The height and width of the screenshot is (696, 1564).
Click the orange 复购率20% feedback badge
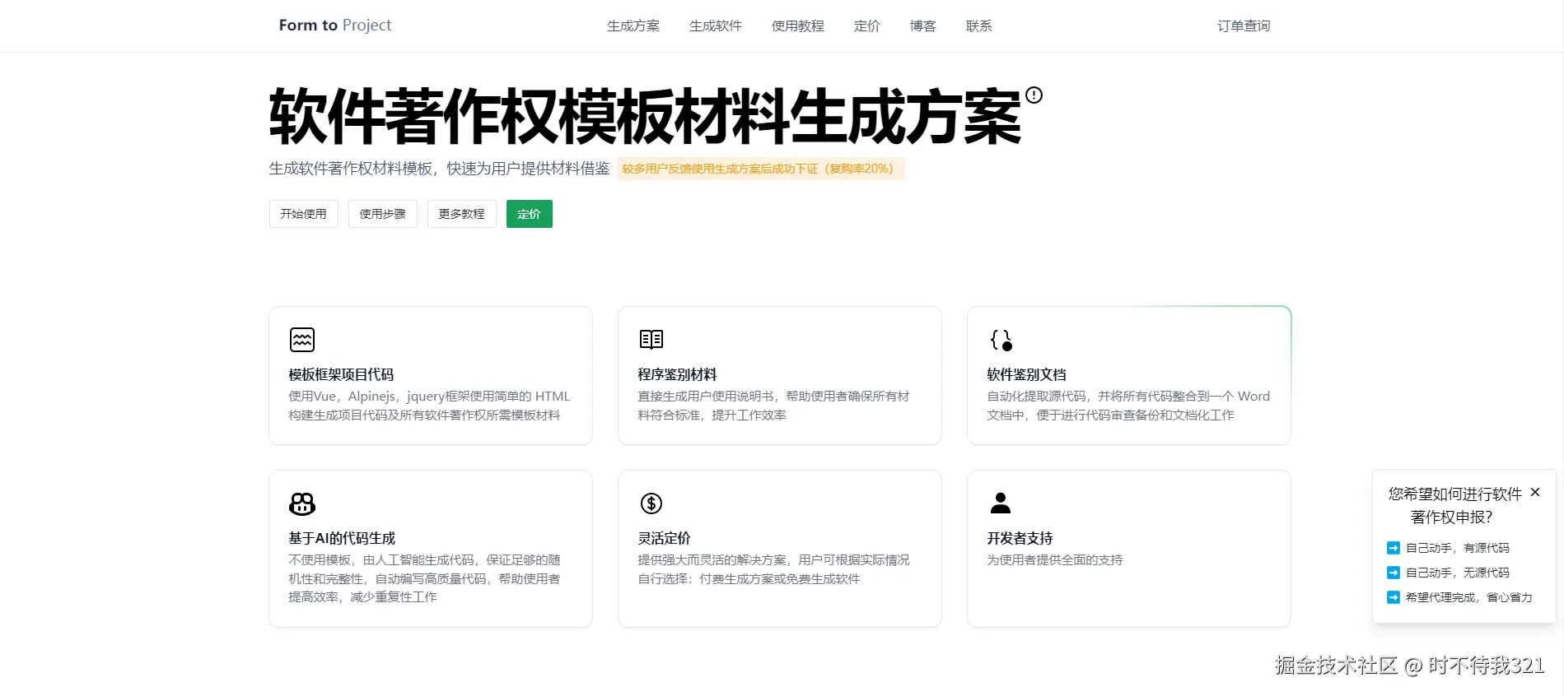tap(761, 169)
